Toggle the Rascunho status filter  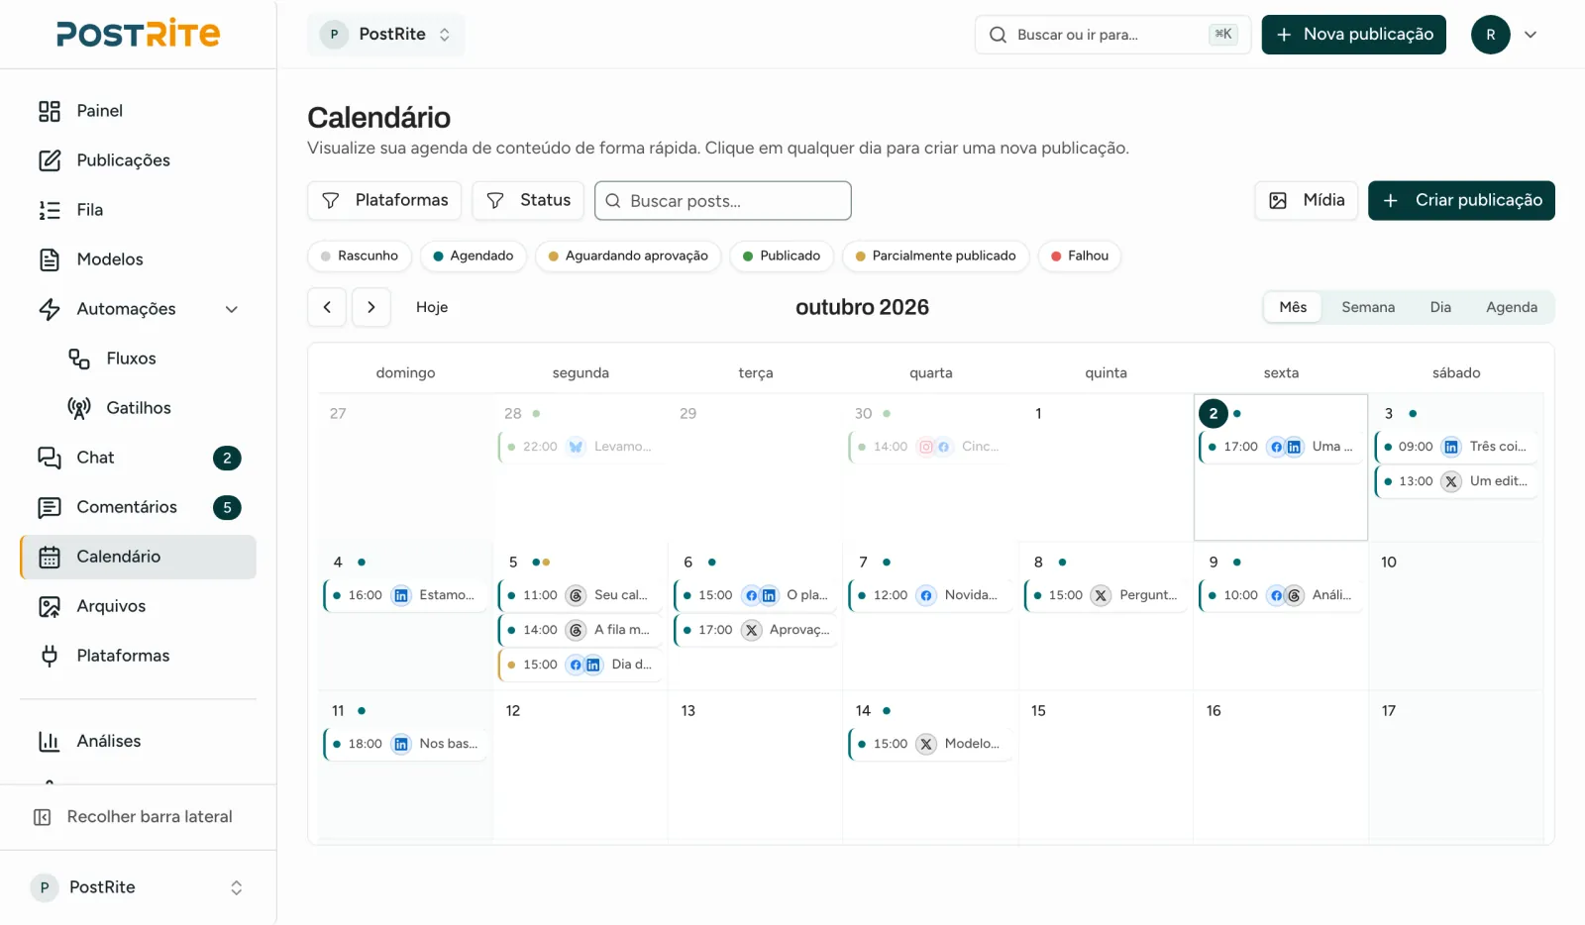point(359,256)
